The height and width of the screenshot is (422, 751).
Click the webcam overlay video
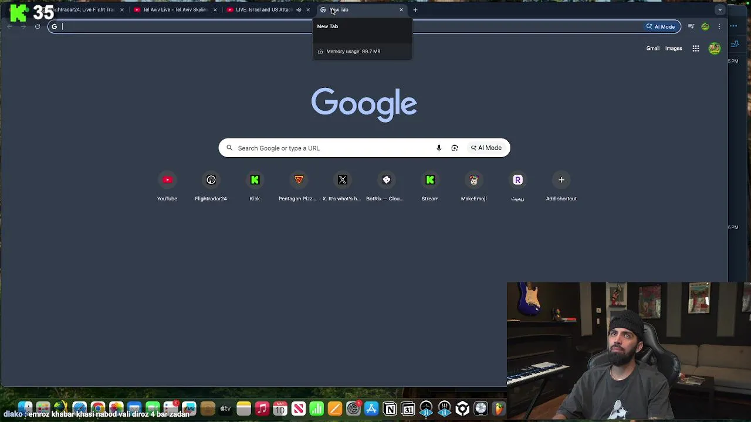(x=629, y=352)
